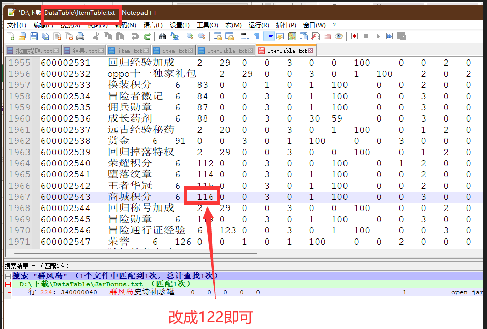Show the Document Map panel
Image resolution: width=487 pixels, height=329 pixels.
(x=292, y=36)
